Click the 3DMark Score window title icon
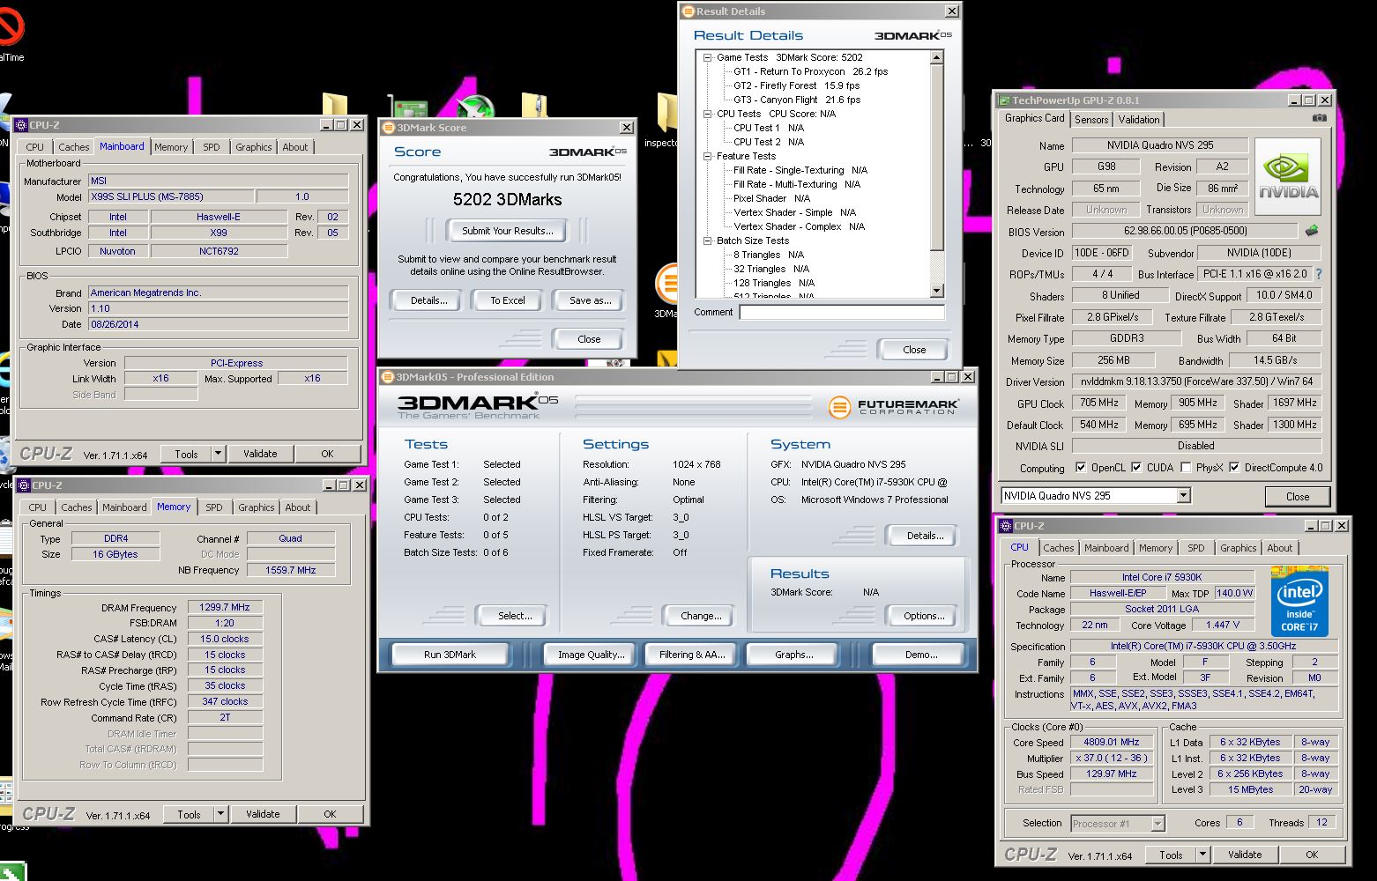Image resolution: width=1377 pixels, height=881 pixels. click(389, 128)
